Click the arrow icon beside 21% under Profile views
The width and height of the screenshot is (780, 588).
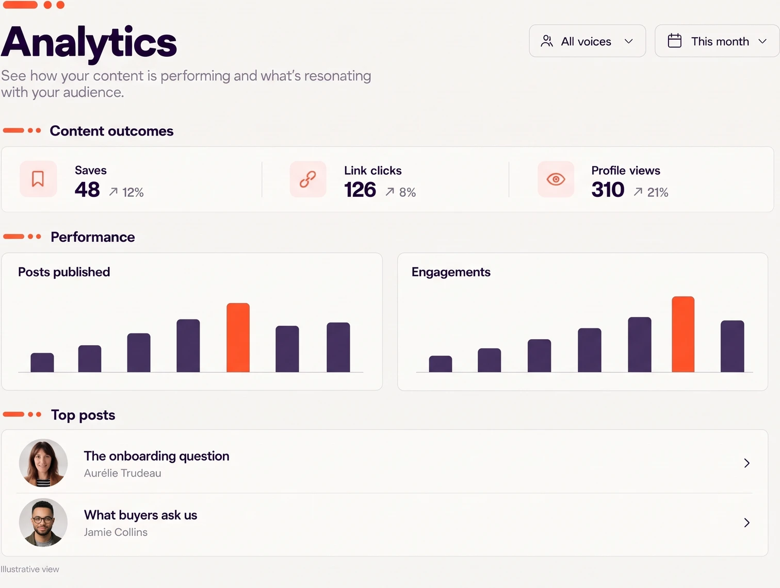pos(638,192)
